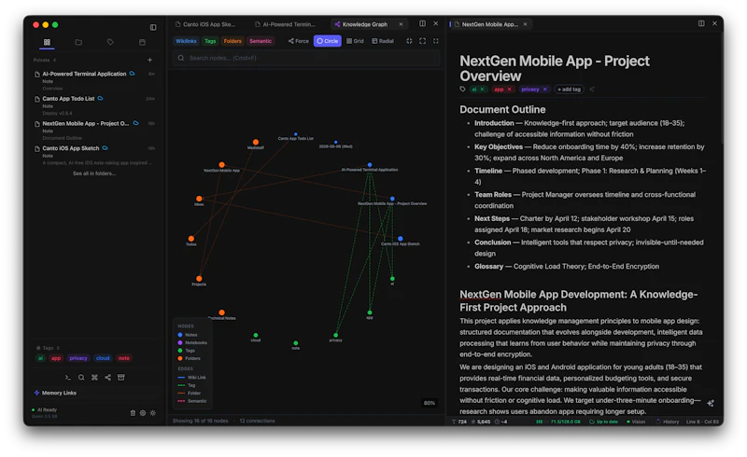Remove the ai tag from the note
The image size is (747, 457).
pos(482,90)
